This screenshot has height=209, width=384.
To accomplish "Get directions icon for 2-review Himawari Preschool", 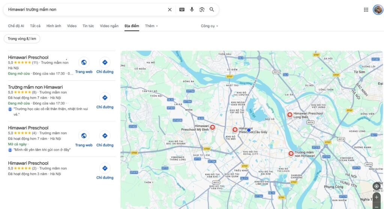I will [x=105, y=168].
